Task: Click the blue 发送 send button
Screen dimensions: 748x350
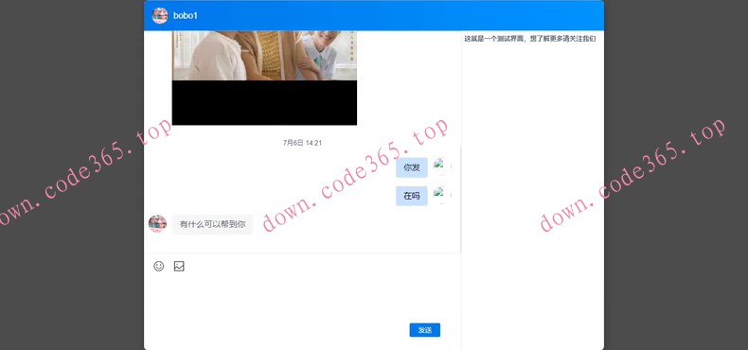Action: [x=424, y=330]
